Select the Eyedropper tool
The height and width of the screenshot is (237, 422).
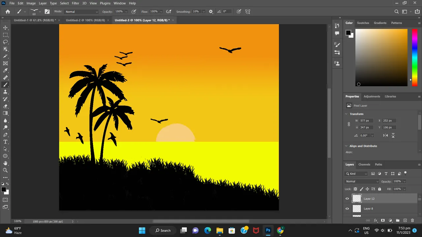[5, 70]
